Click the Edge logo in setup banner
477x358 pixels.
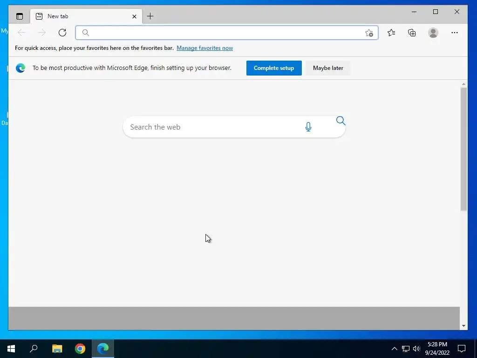point(20,68)
